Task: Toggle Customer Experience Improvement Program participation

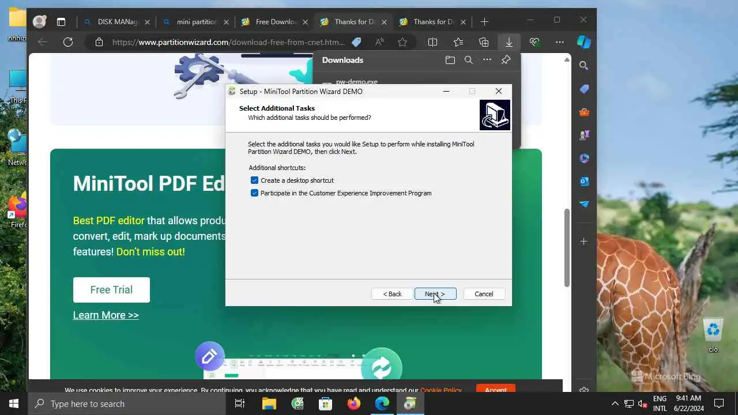Action: coord(254,193)
